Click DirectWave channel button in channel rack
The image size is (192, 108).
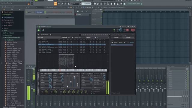pos(40,12)
